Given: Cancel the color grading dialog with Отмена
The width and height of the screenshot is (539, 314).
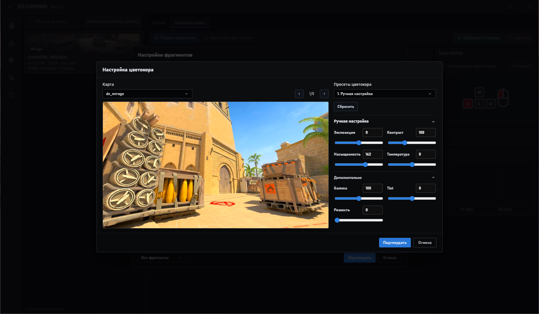Looking at the screenshot, I should tap(425, 243).
